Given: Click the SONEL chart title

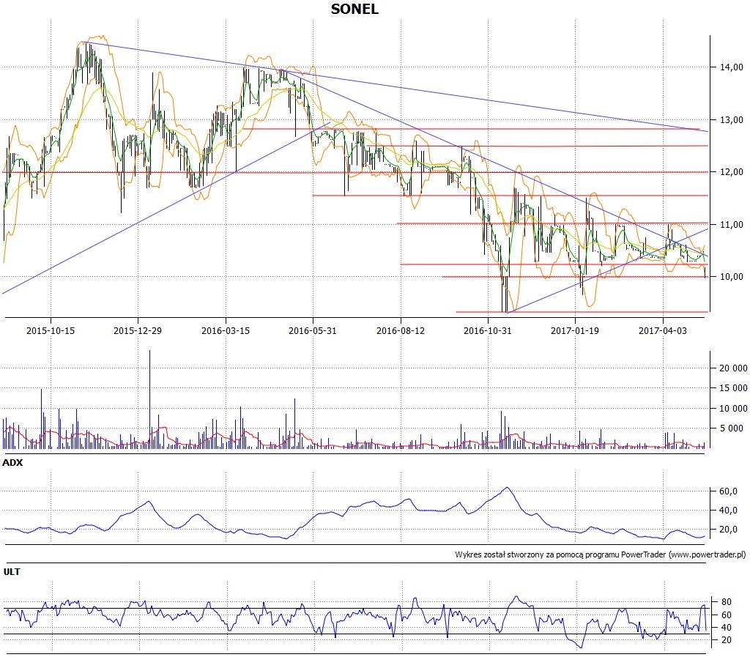Looking at the screenshot, I should pos(354,9).
